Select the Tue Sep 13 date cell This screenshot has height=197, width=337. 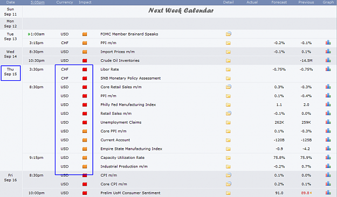10,37
